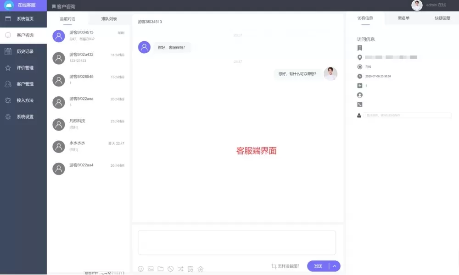The image size is (459, 275).
Task: Click the notes checklist icon in chat toolbar
Action: pos(190,269)
